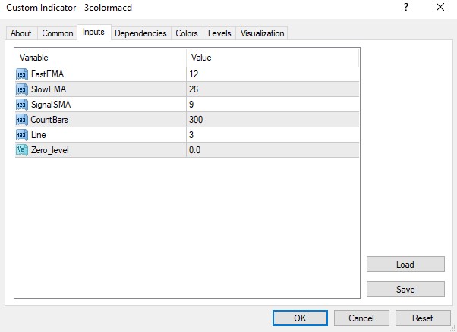Click the CountBars integer type icon
The image size is (457, 332).
[x=21, y=119]
